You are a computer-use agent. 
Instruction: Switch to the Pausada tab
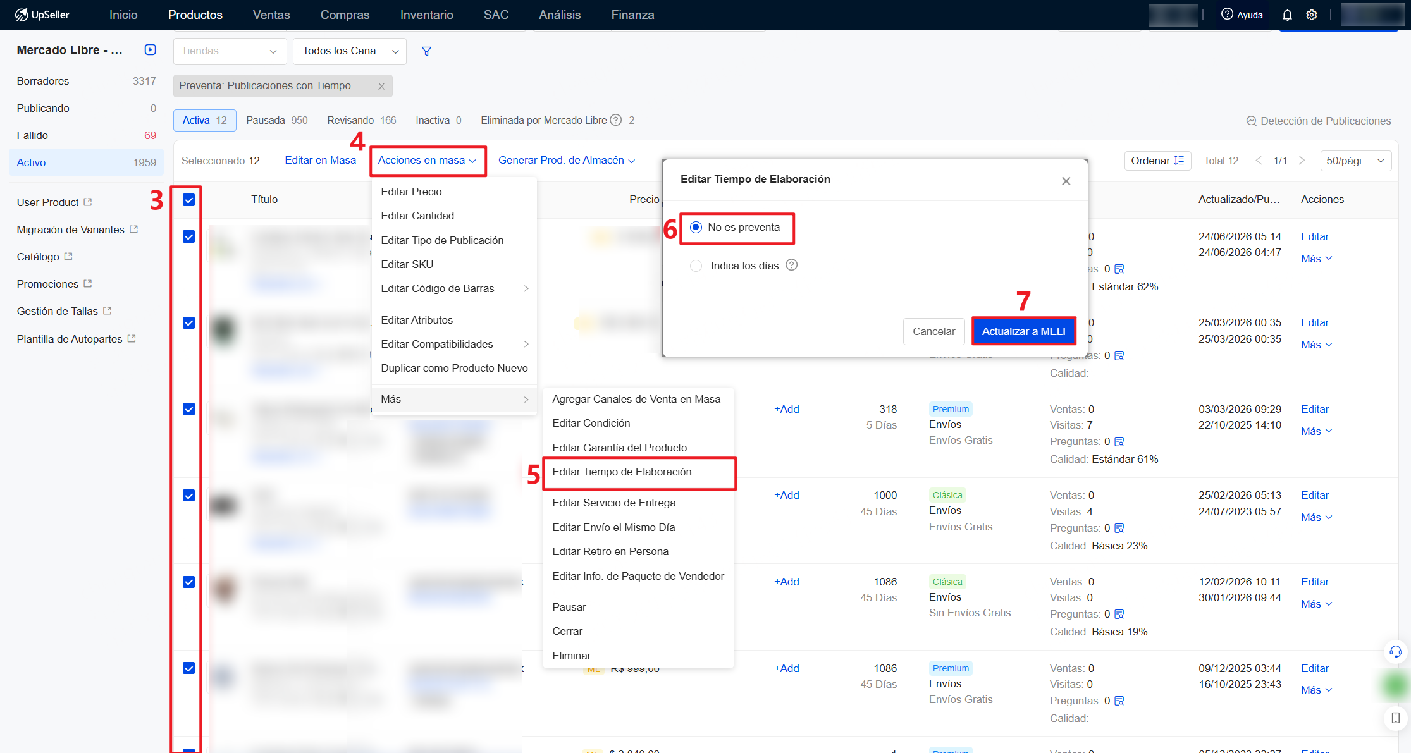click(276, 120)
